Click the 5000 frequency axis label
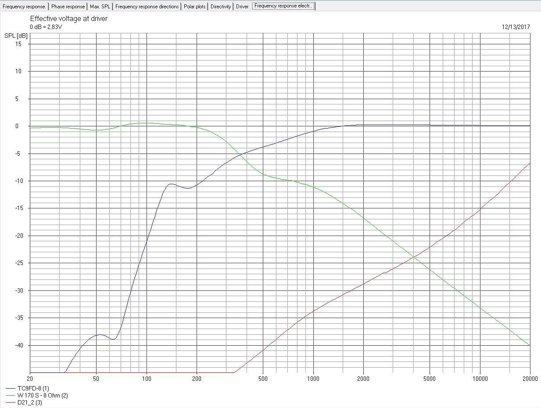The width and height of the screenshot is (541, 408). tap(430, 378)
